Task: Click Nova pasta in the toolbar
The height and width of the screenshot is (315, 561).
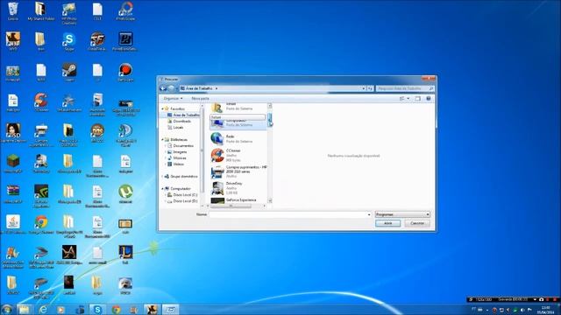Action: tap(201, 99)
